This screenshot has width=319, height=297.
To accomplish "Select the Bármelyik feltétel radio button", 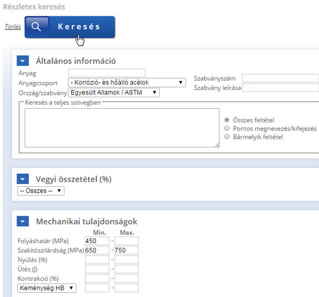I will [227, 137].
